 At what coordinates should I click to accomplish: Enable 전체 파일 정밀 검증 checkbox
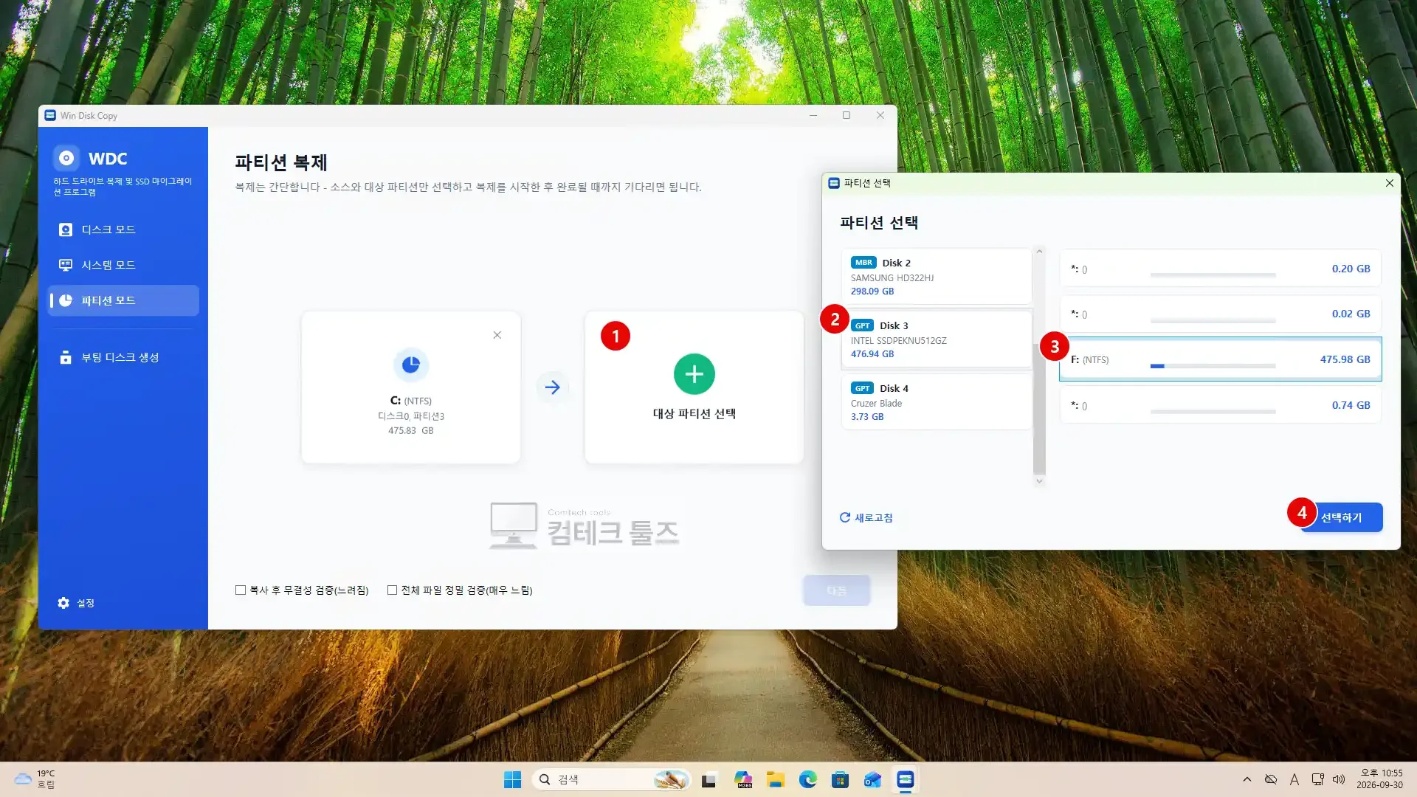[x=393, y=590]
